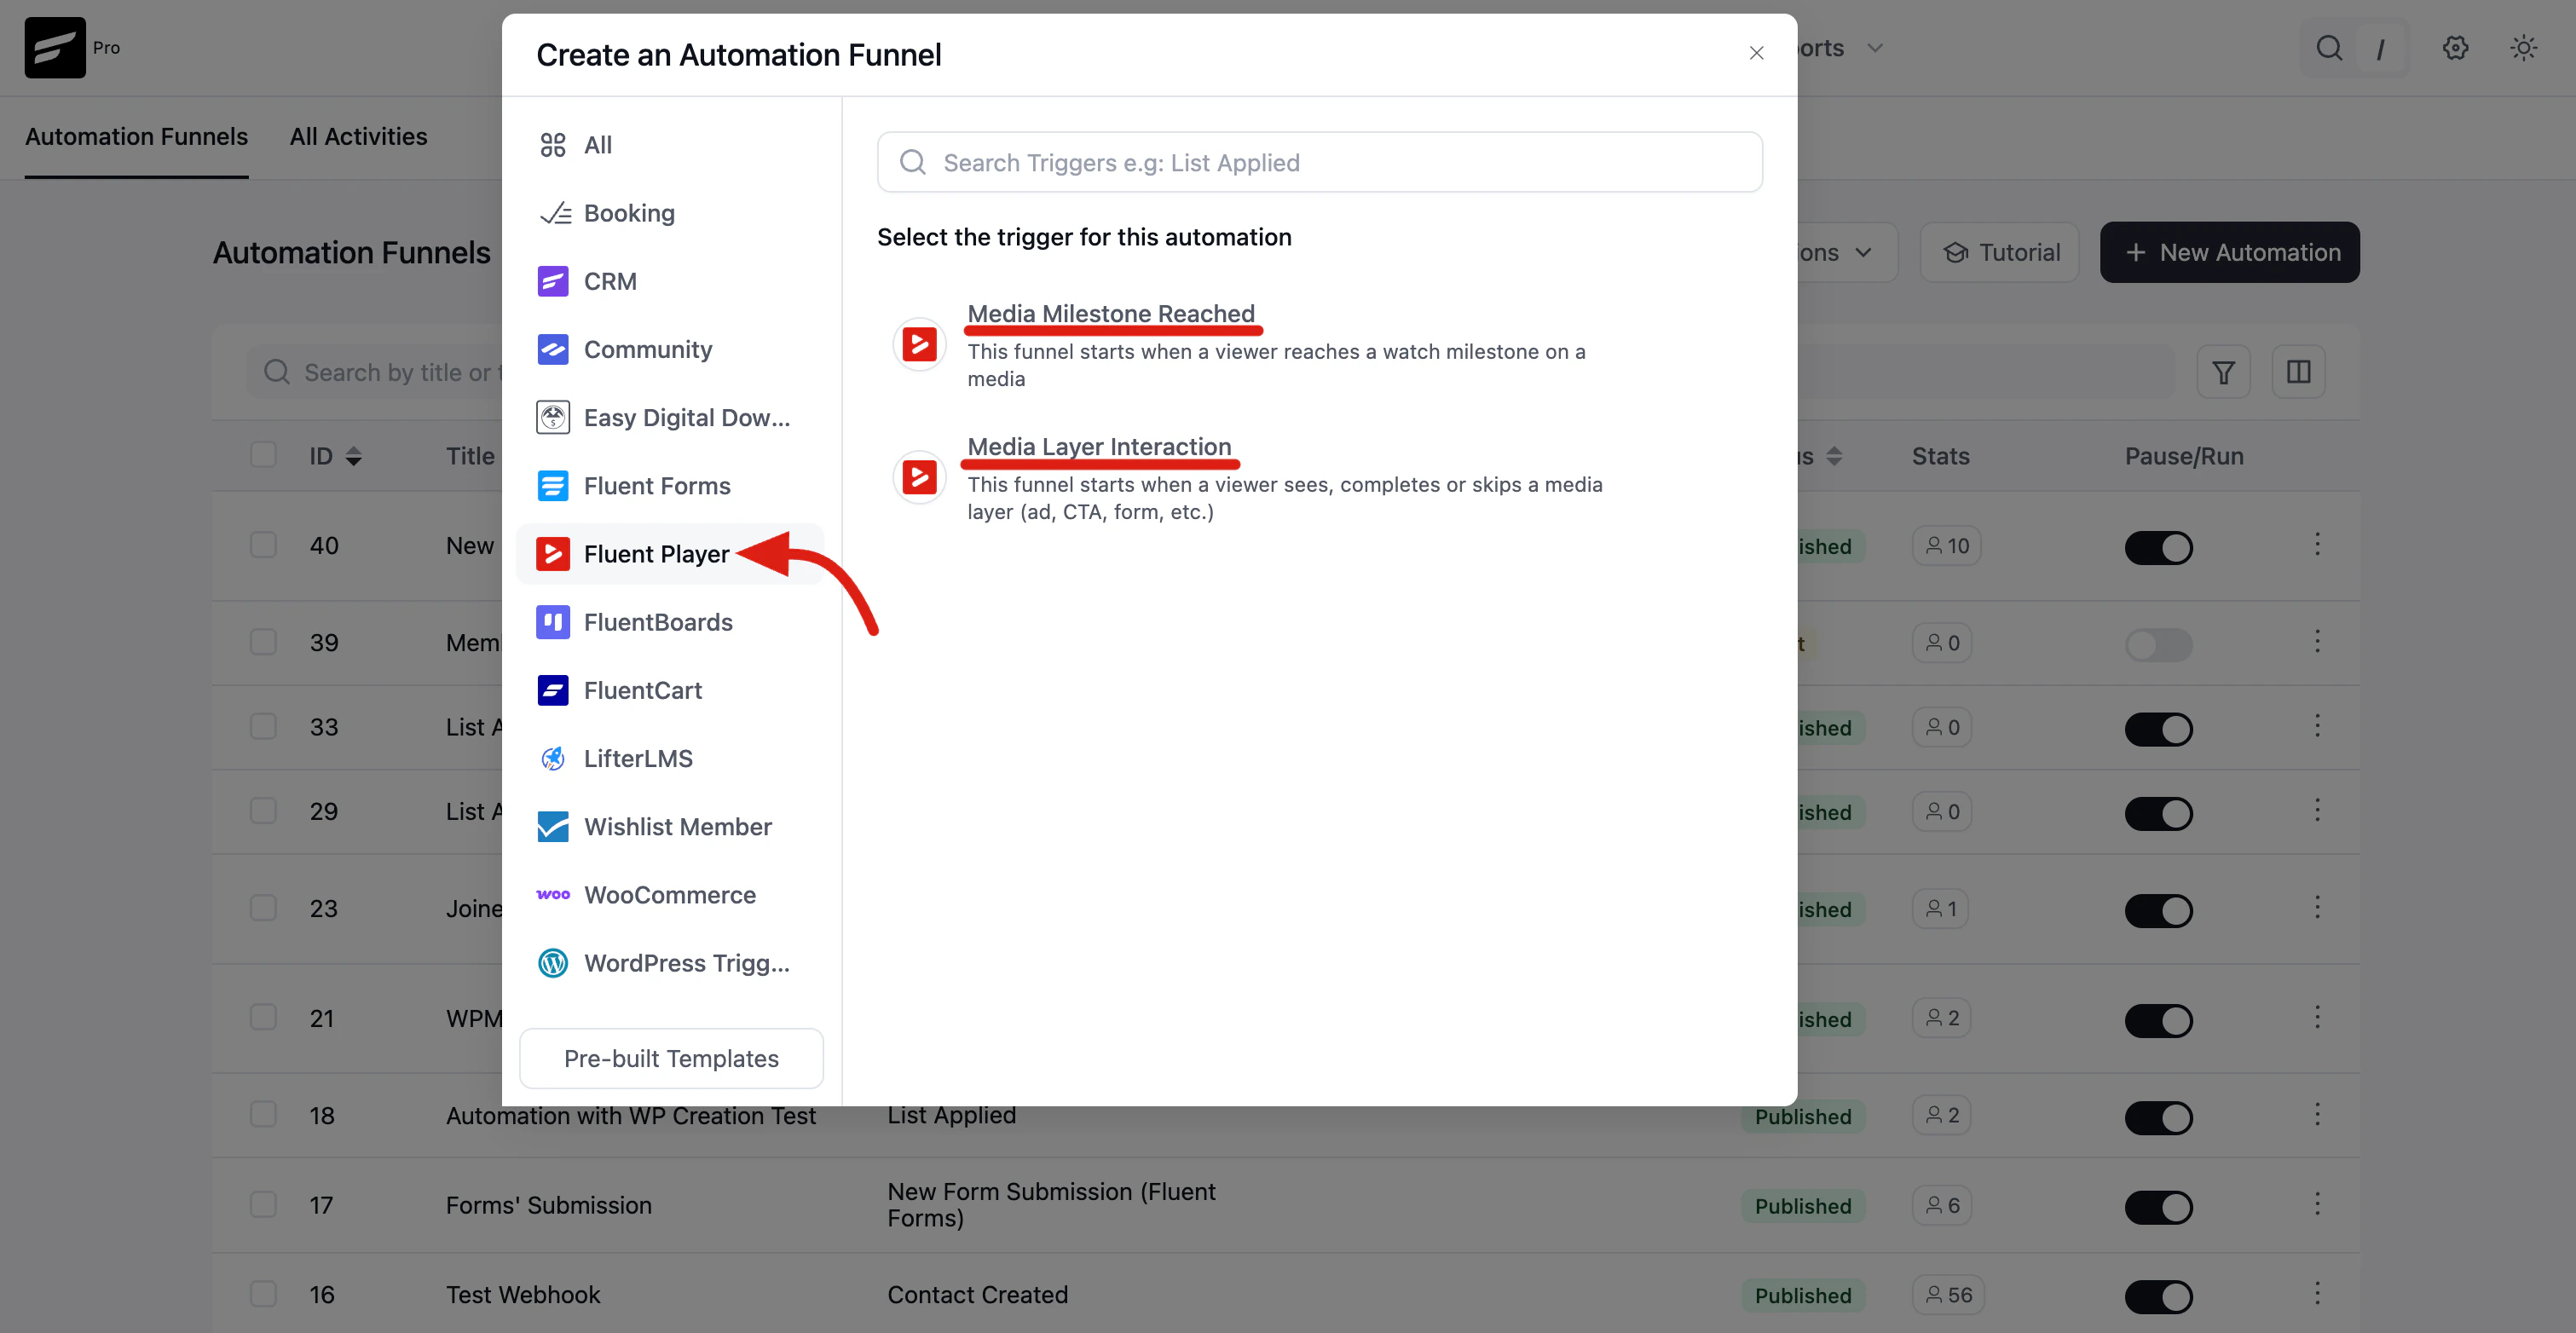Pause the funnel with 10 subscribers
Viewport: 2576px width, 1333px height.
point(2158,547)
